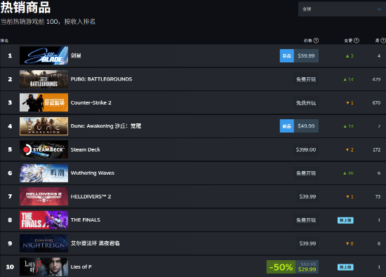The width and height of the screenshot is (386, 277).
Task: Open HELLDIVERS 2 game entry
Action: tap(91, 196)
